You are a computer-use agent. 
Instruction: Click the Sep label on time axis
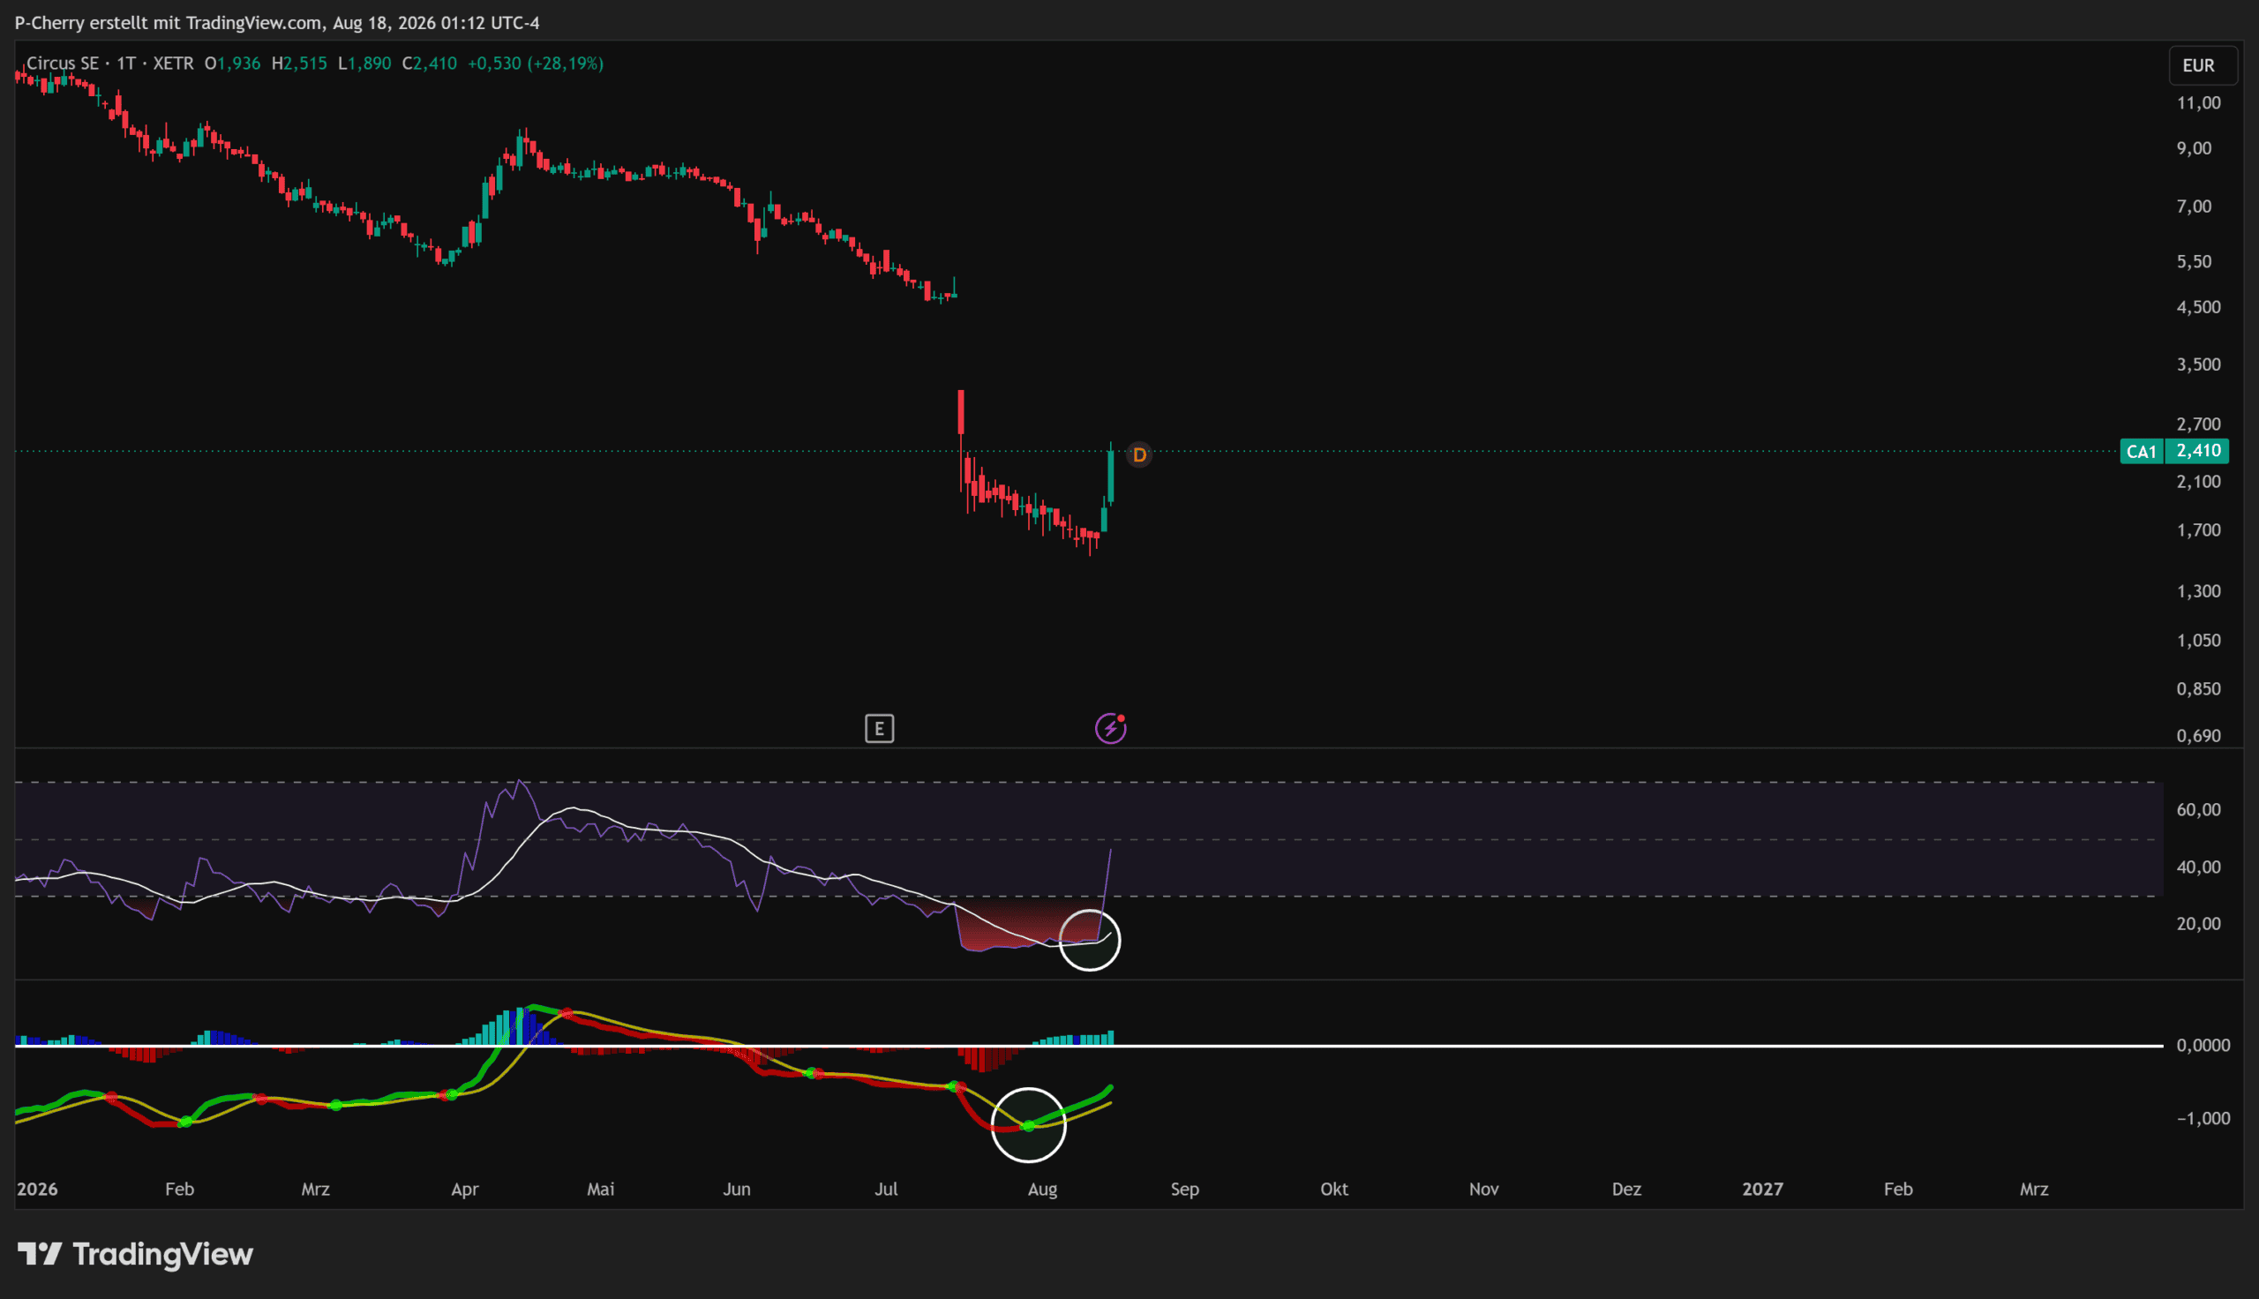tap(1184, 1190)
